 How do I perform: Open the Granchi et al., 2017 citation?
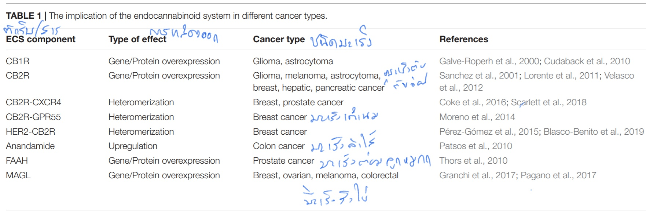(478, 175)
